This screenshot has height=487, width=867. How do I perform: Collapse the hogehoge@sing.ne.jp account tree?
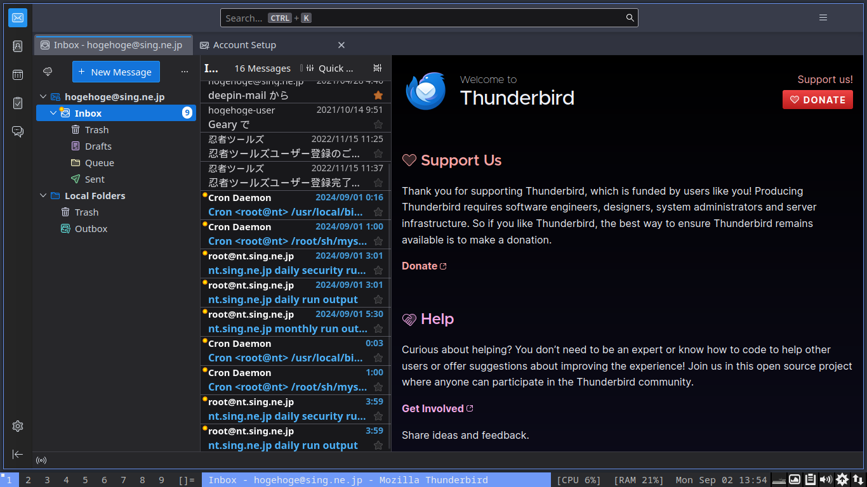pyautogui.click(x=43, y=97)
